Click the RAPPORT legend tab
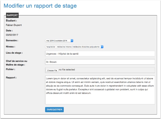This screenshot has height=119, width=161. (12, 15)
